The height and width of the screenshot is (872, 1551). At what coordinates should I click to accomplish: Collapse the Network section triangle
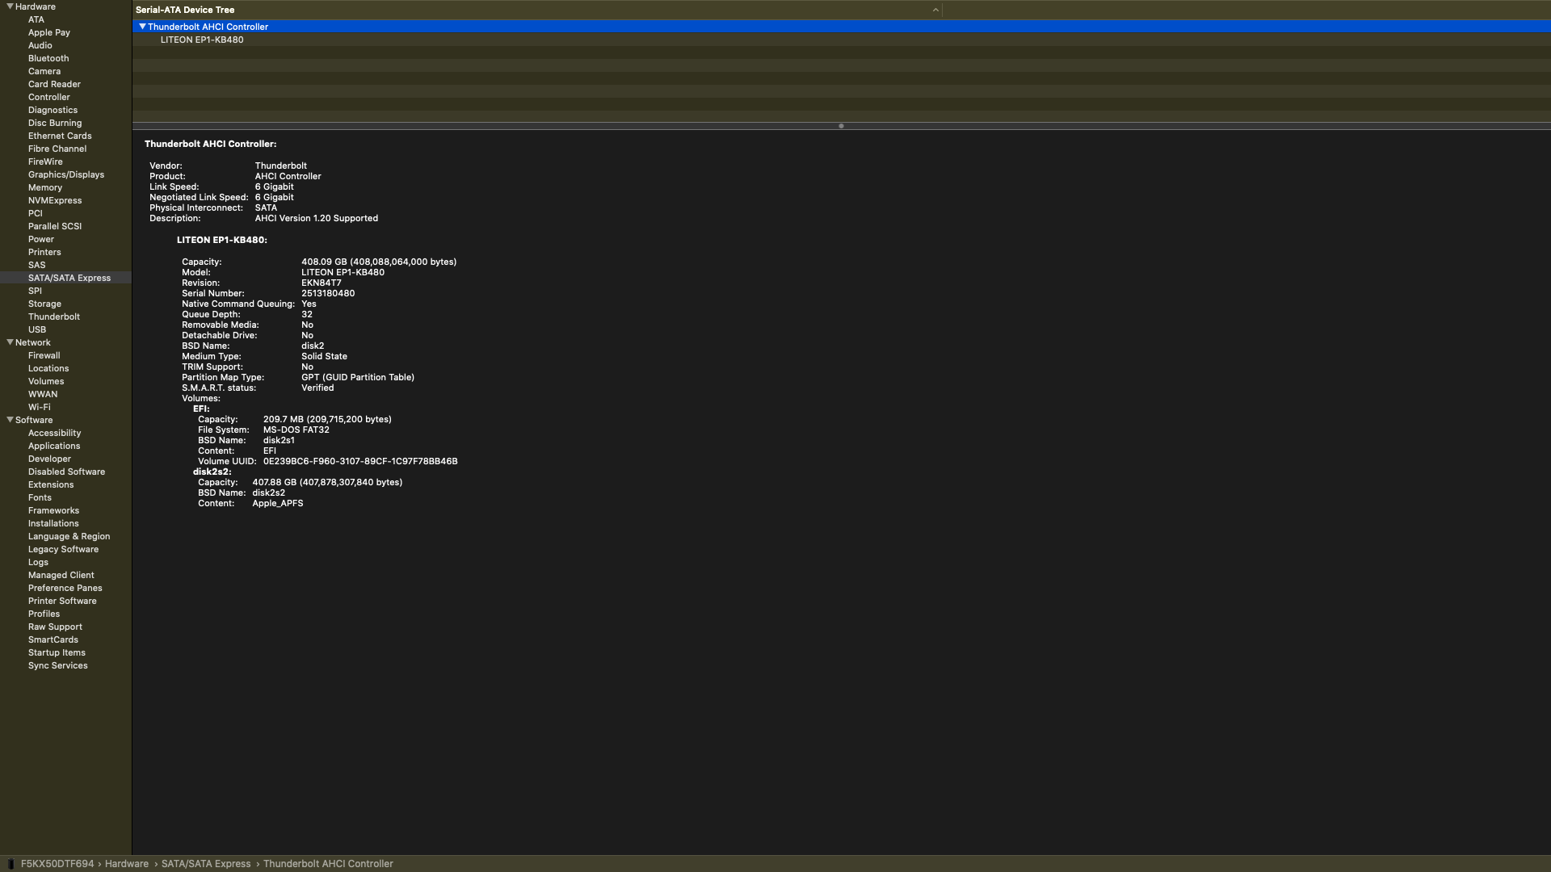10,342
